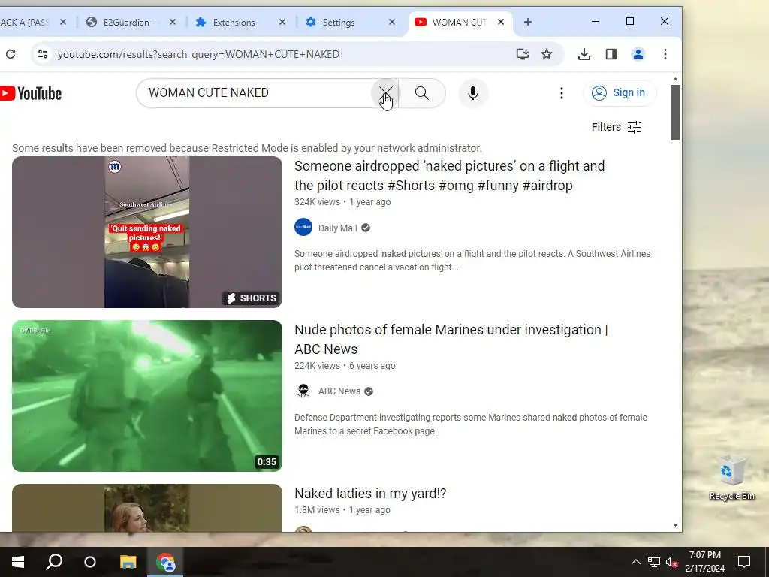Focus the address bar URL
The height and width of the screenshot is (577, 769).
198,54
